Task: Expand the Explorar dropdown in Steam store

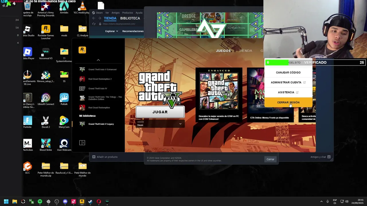Action: click(x=112, y=31)
